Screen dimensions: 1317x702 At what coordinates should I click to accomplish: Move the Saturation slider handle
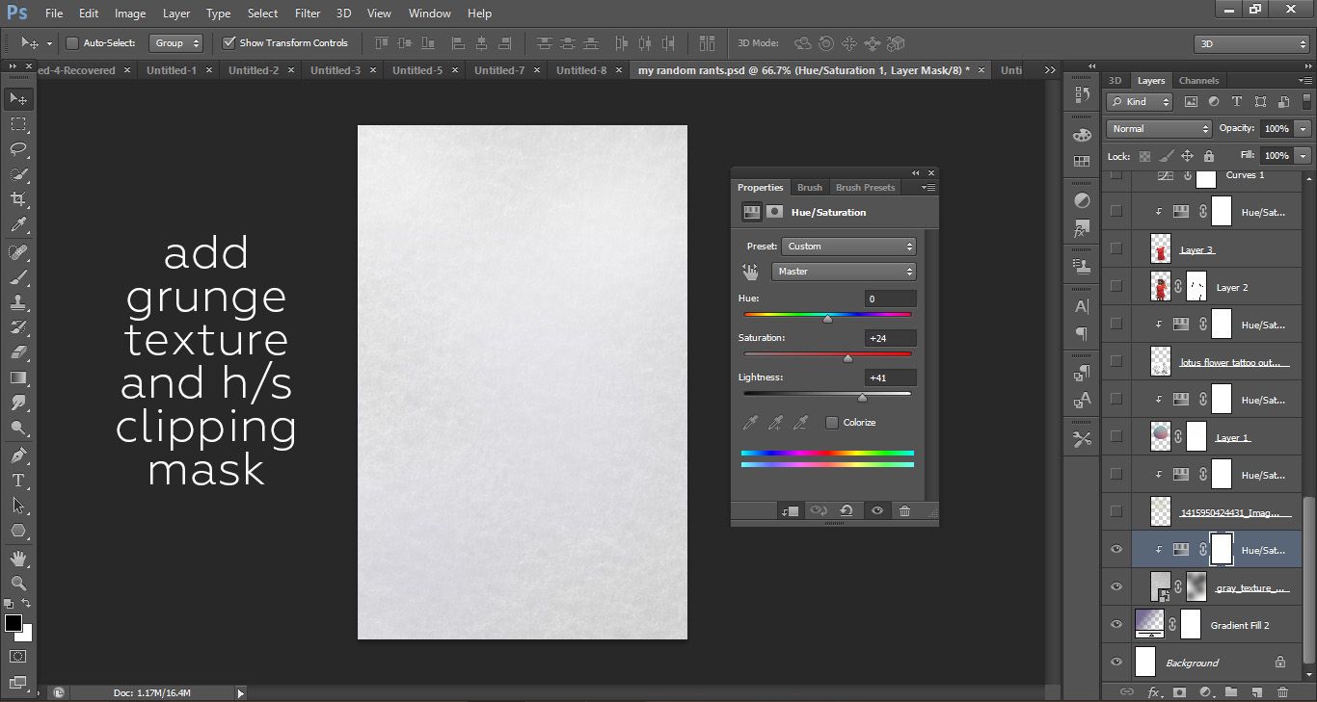point(847,358)
